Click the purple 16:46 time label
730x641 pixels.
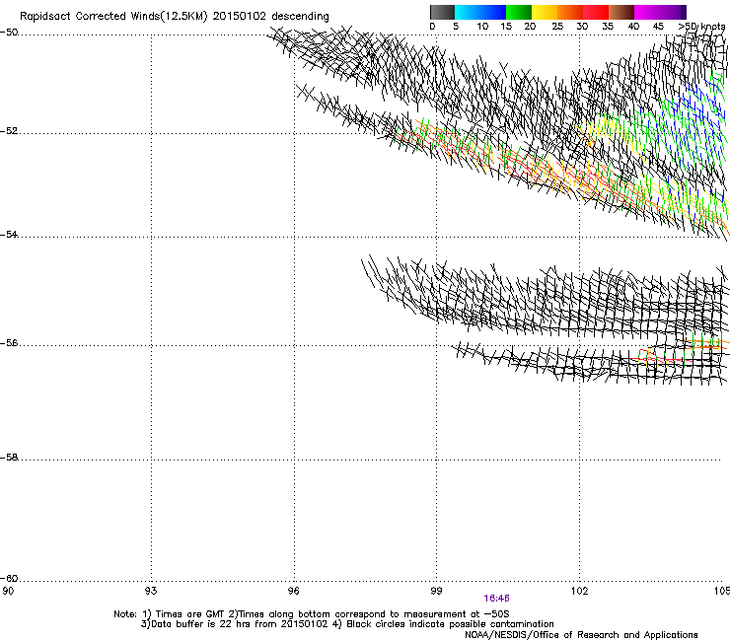(496, 599)
